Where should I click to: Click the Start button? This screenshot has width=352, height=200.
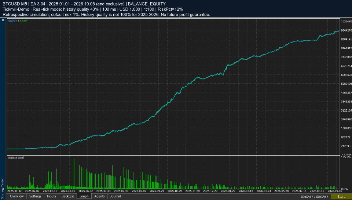341,197
